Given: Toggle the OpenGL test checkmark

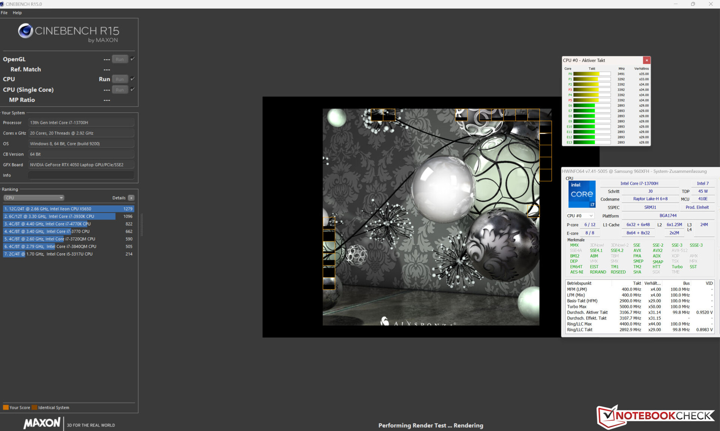Looking at the screenshot, I should 133,59.
